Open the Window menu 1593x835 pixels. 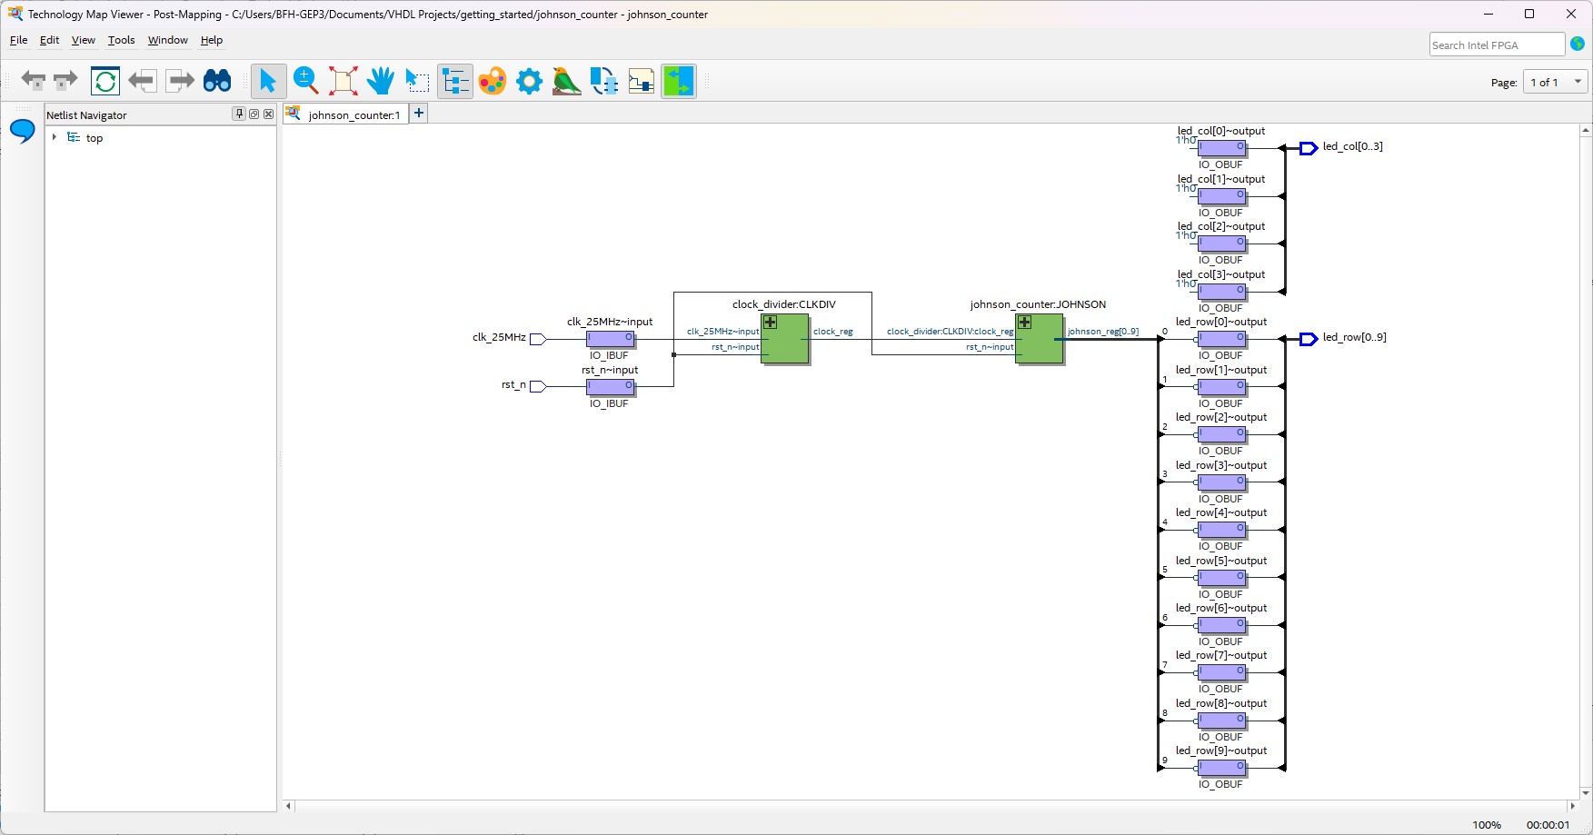167,40
